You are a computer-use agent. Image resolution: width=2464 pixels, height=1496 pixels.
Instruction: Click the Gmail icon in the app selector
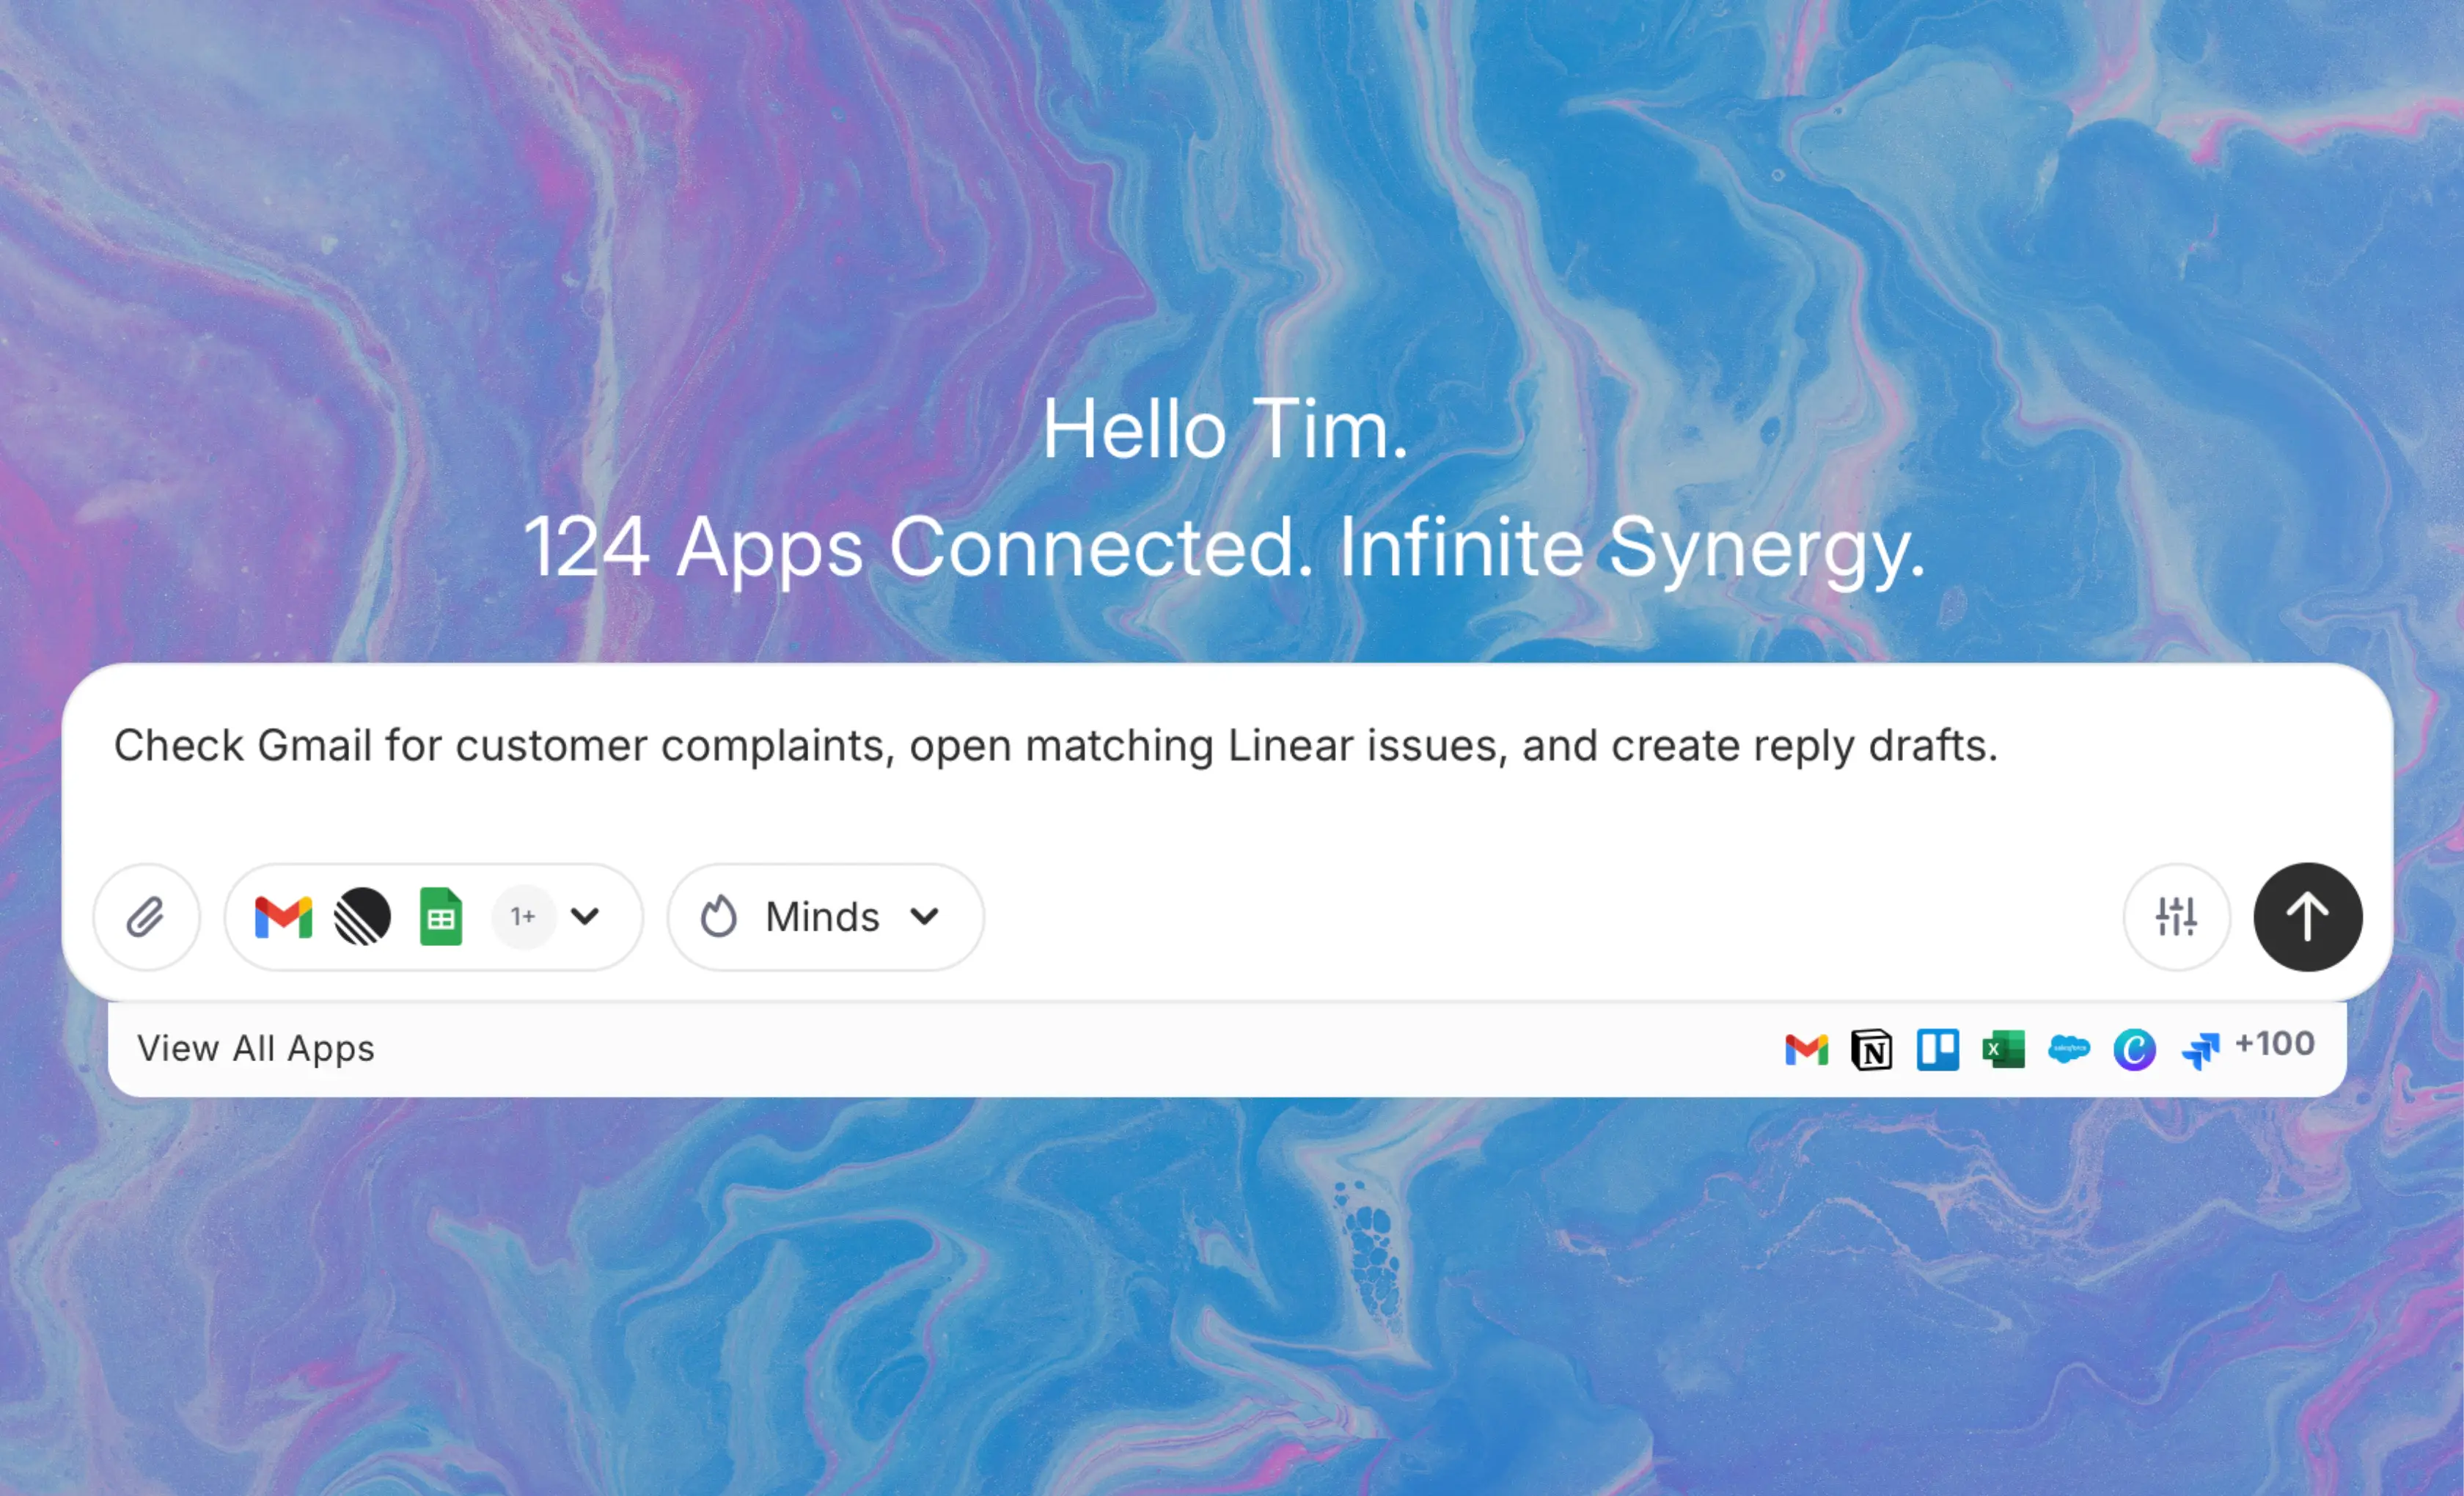pos(283,917)
